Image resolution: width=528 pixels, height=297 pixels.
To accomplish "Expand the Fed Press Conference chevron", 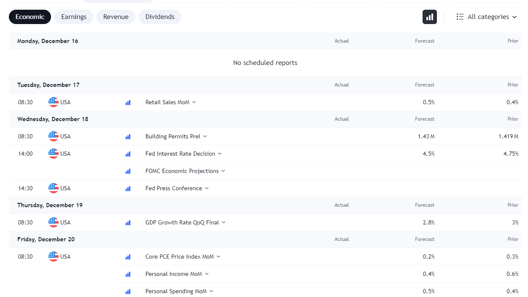I will 207,188.
